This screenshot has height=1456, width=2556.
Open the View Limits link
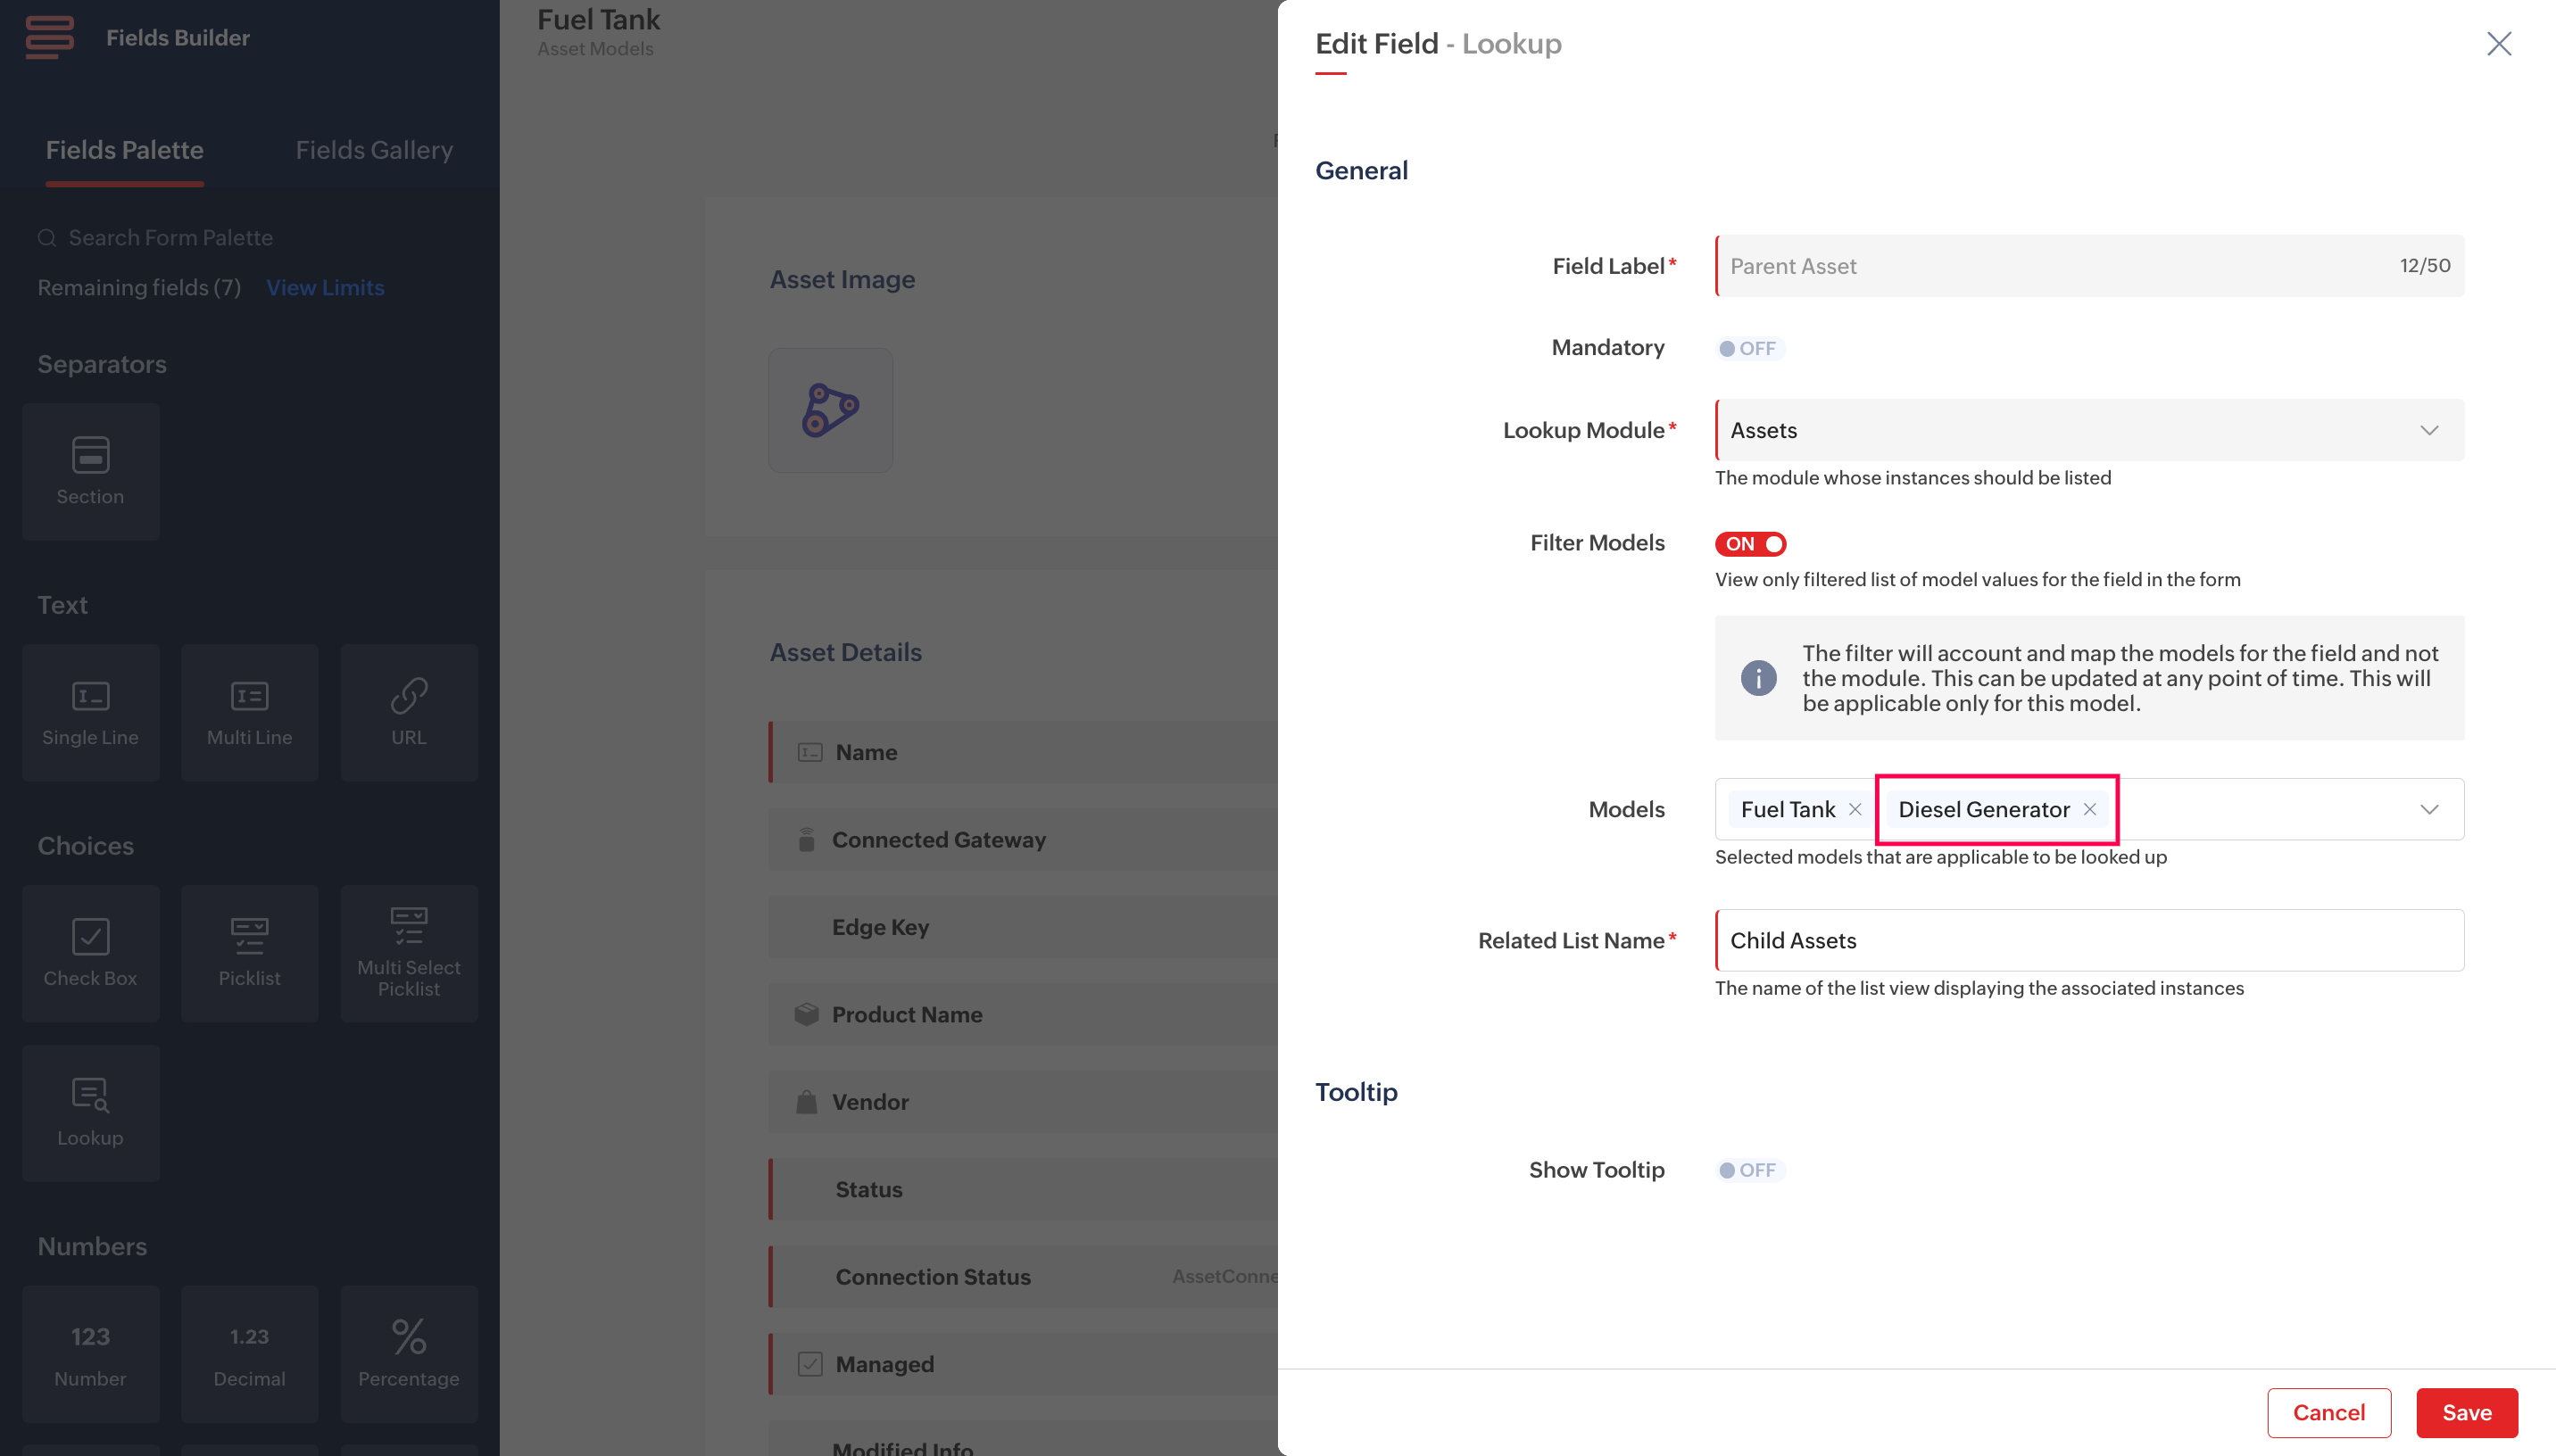pos(325,288)
